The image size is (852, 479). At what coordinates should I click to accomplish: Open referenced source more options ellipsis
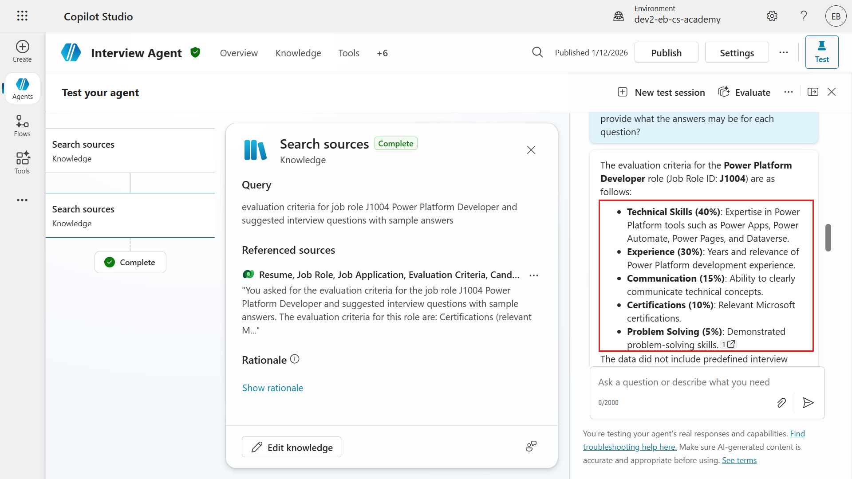pyautogui.click(x=534, y=275)
